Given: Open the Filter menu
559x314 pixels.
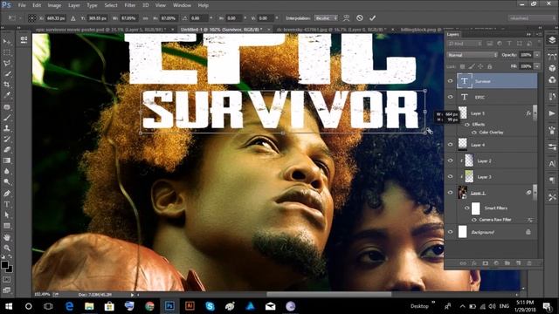Looking at the screenshot, I should point(130,5).
